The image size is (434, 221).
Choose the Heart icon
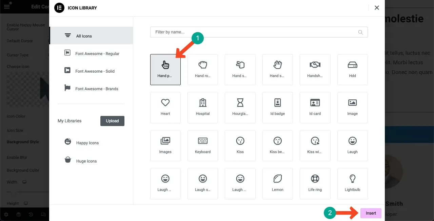(165, 107)
